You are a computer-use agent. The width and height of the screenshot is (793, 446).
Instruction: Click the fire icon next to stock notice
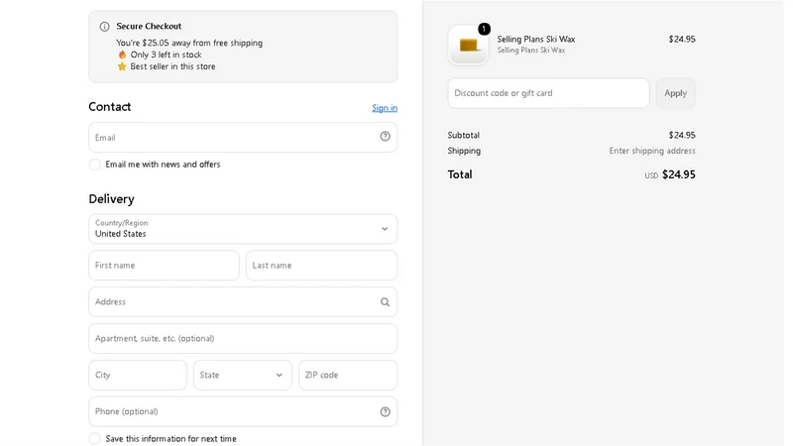click(x=122, y=55)
